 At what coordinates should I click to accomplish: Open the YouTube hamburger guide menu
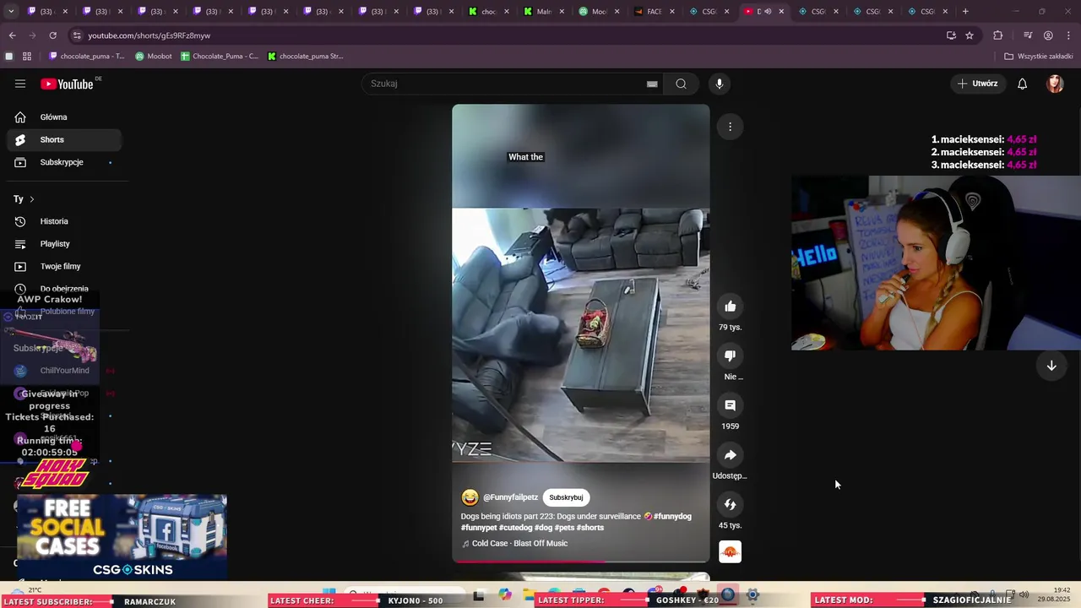click(20, 84)
